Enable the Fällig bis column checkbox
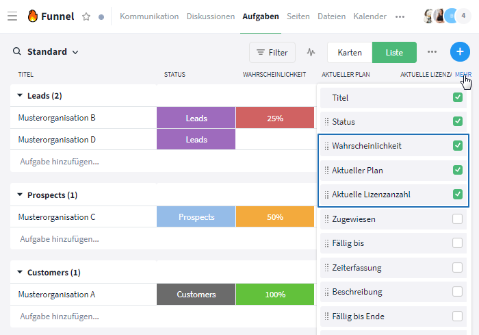479x335 pixels. pyautogui.click(x=457, y=243)
